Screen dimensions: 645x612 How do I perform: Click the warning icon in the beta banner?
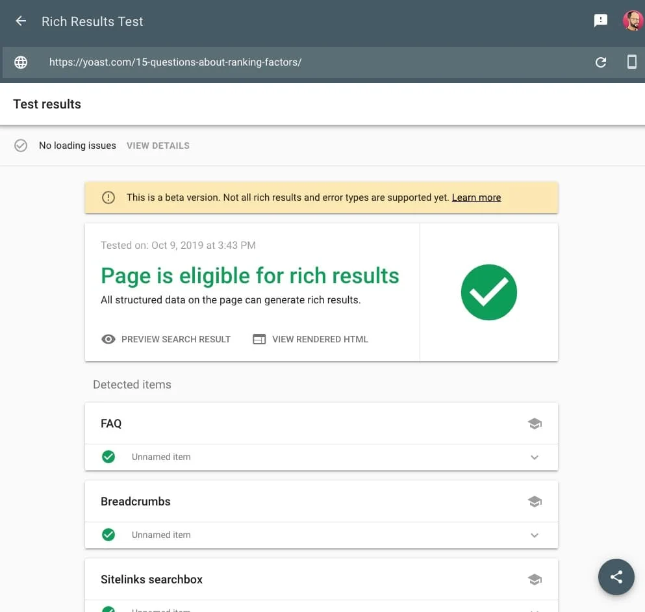point(108,197)
